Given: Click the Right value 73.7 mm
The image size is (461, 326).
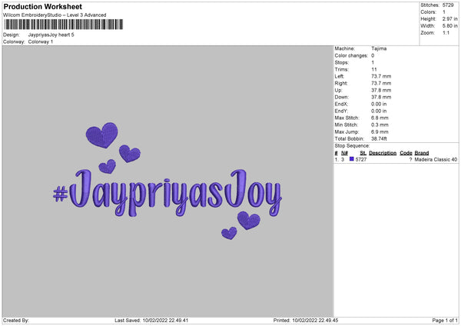Looking at the screenshot, I should point(381,83).
